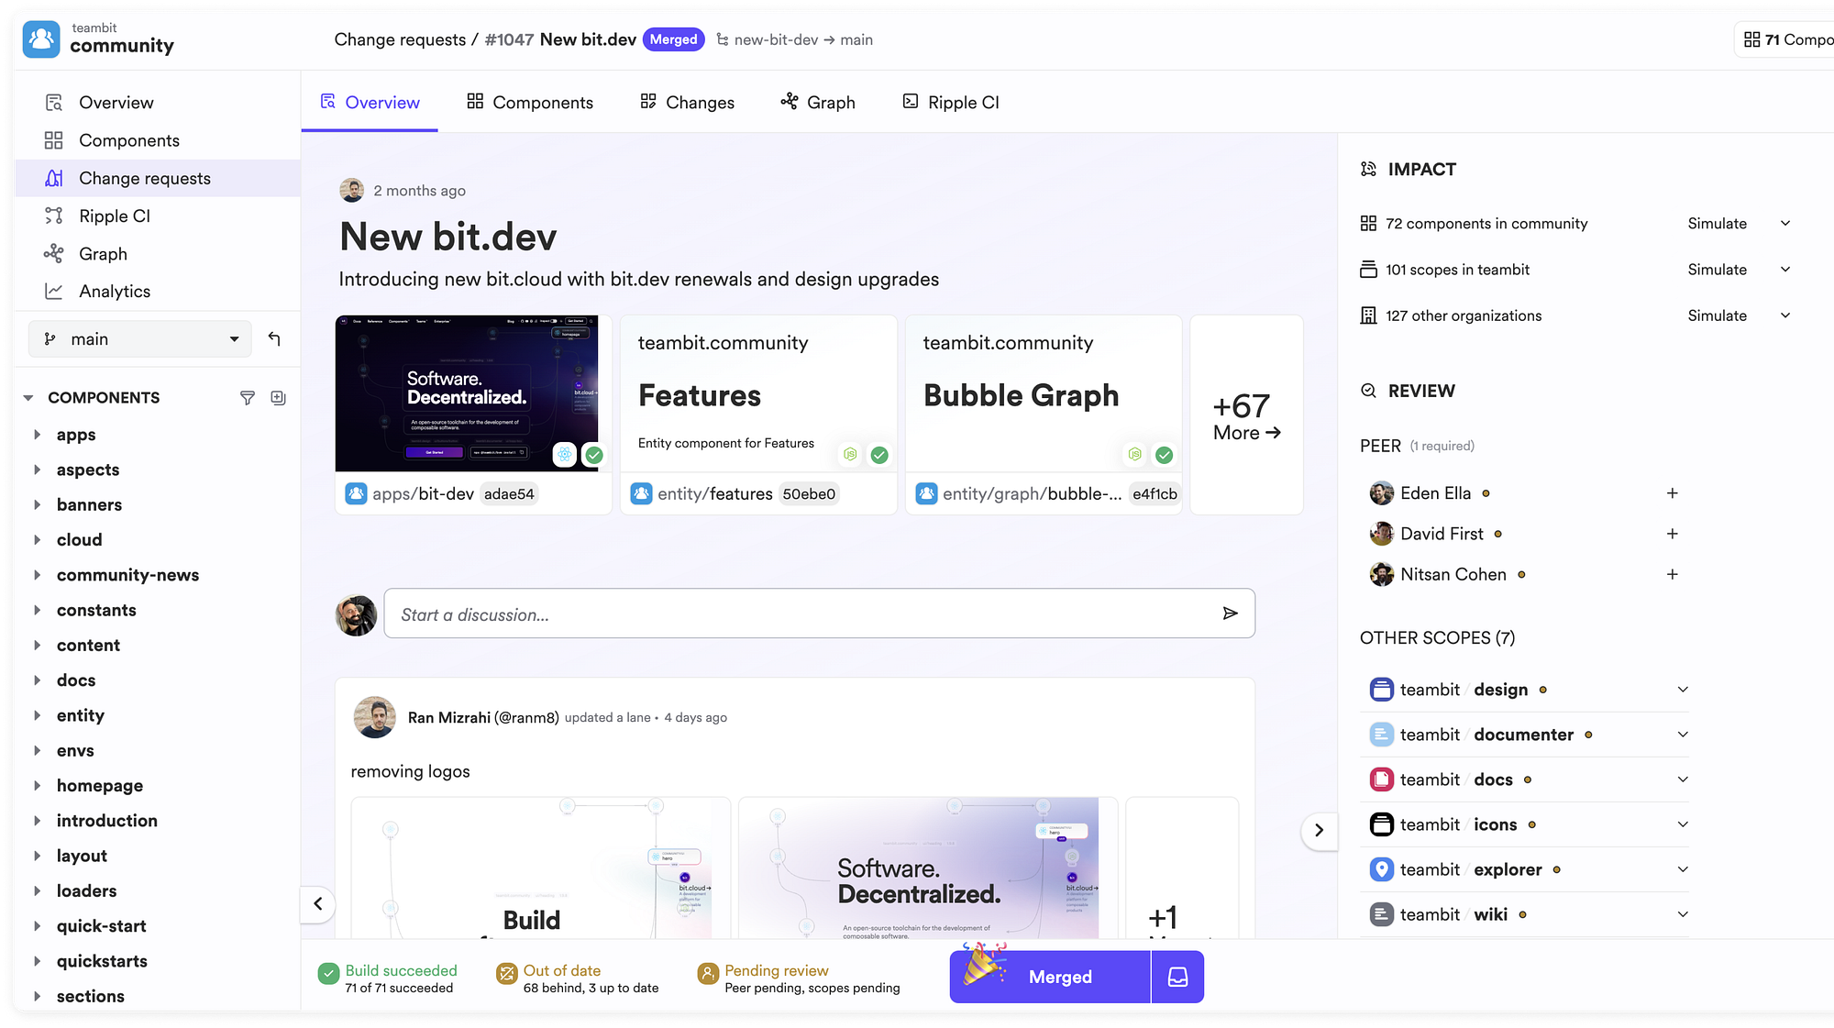The image size is (1834, 1028).
Task: Switch to the Components tab
Action: tap(530, 102)
